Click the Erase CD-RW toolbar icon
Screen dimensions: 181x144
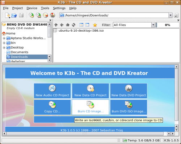coord(46,15)
